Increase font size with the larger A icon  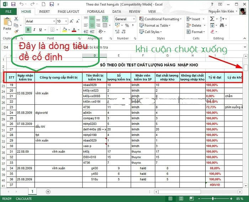click(71, 21)
